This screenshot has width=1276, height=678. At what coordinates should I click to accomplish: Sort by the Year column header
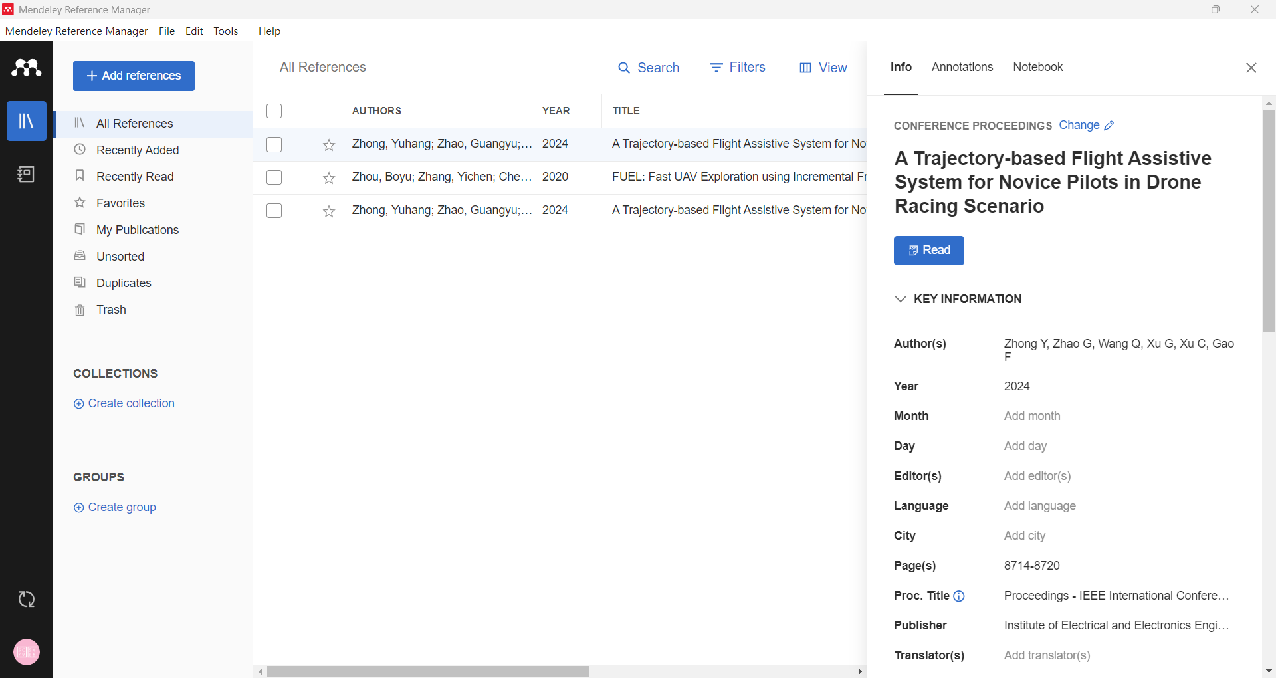click(x=556, y=111)
